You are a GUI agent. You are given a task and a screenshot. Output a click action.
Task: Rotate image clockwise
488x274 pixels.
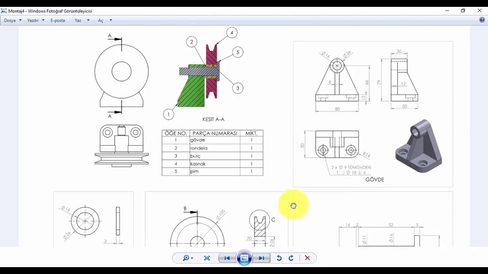(x=291, y=258)
